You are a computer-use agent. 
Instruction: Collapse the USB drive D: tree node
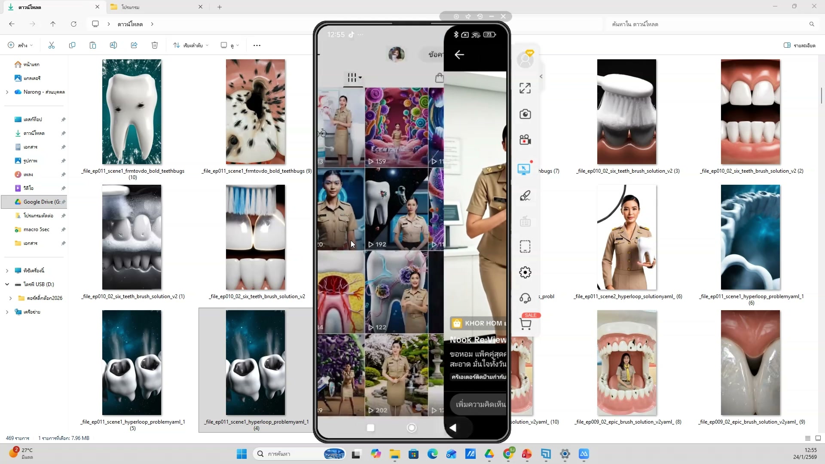[7, 284]
